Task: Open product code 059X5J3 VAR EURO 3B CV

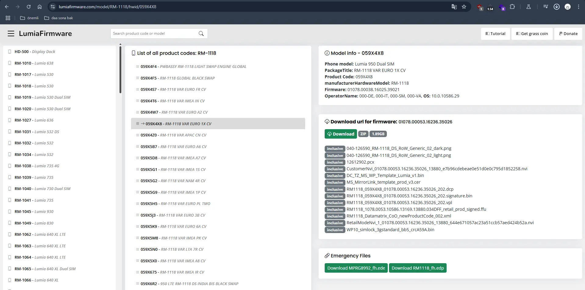Action: [x=173, y=215]
